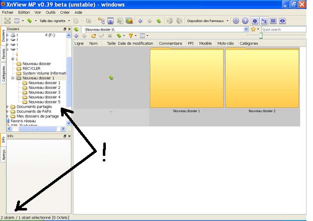The height and width of the screenshot is (221, 313).
Task: Click the favorites star icon
Action: click(253, 29)
